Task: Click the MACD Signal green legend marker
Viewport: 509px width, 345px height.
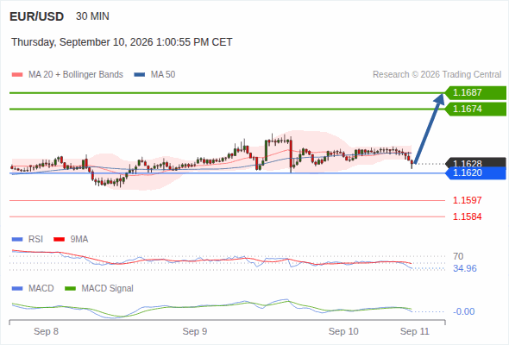Action: click(x=70, y=289)
